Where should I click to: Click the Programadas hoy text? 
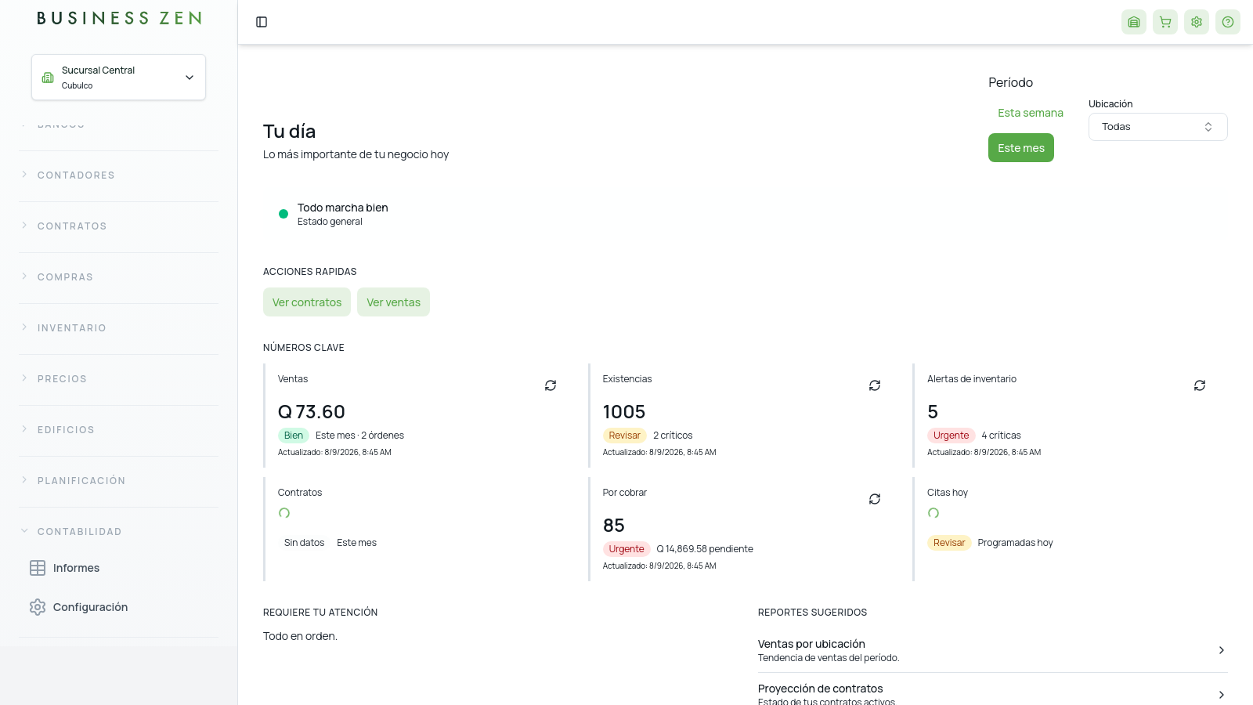[x=1015, y=543]
